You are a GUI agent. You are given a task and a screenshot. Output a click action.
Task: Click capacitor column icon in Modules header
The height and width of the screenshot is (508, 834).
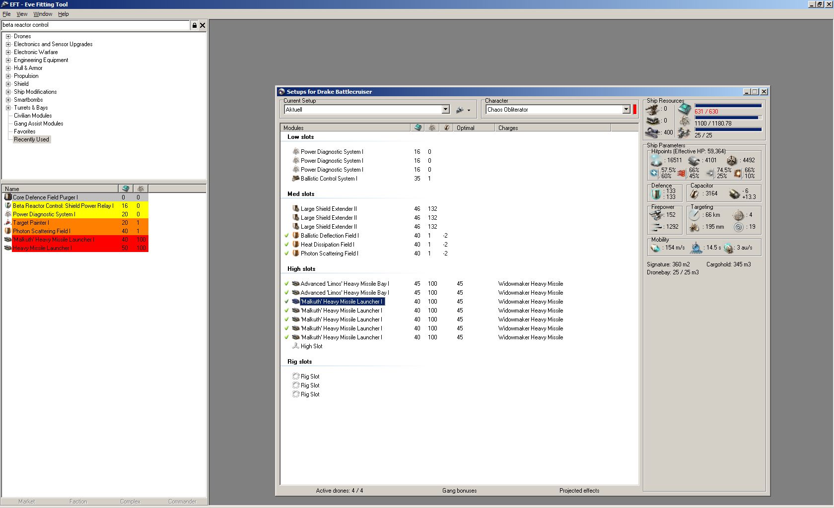click(447, 127)
